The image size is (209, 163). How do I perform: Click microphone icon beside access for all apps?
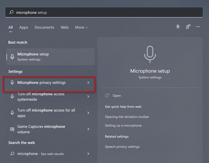click(12, 113)
